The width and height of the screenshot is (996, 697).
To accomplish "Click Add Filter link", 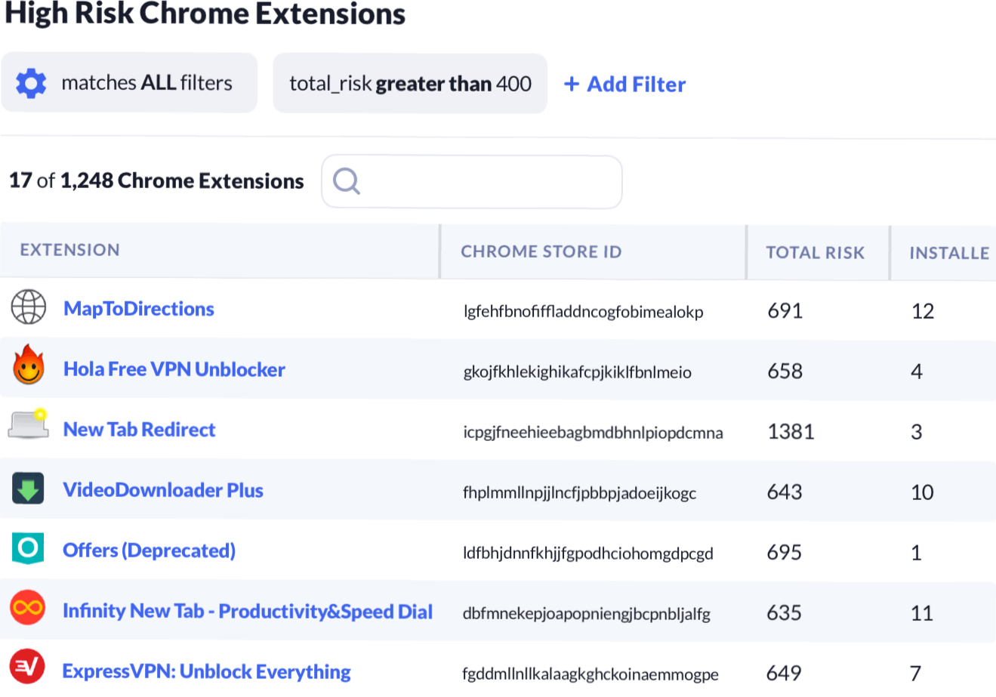I will tap(625, 85).
